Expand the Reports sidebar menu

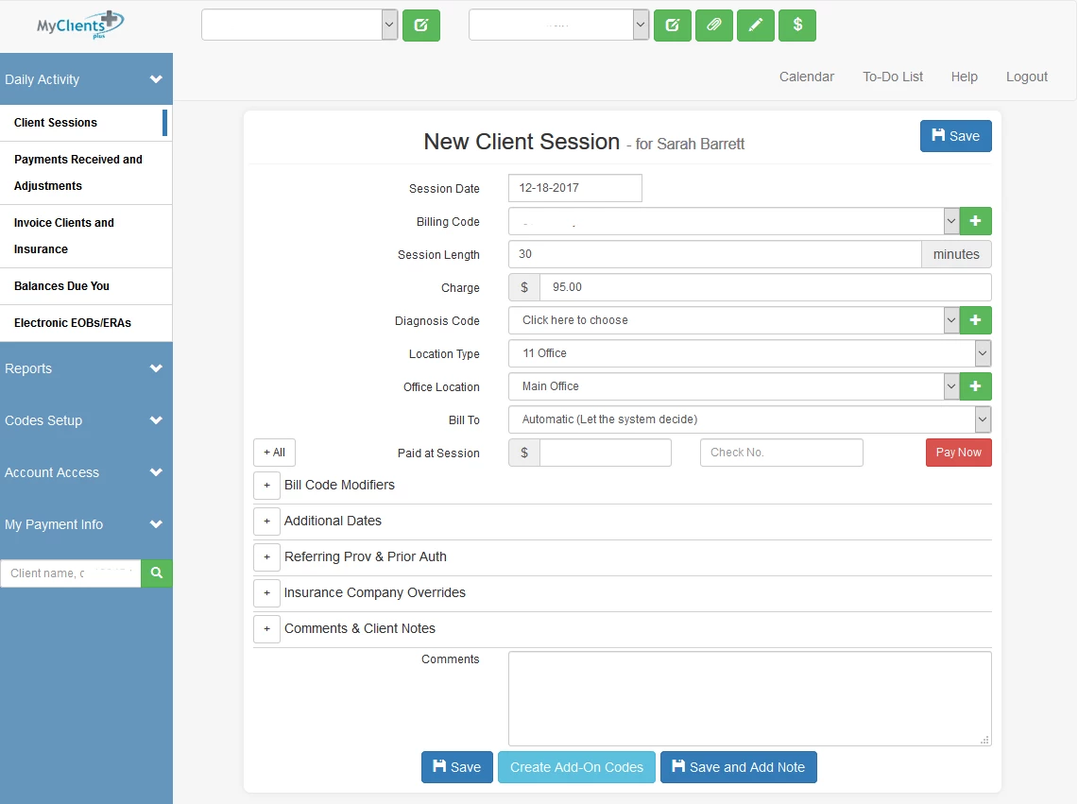(x=86, y=368)
